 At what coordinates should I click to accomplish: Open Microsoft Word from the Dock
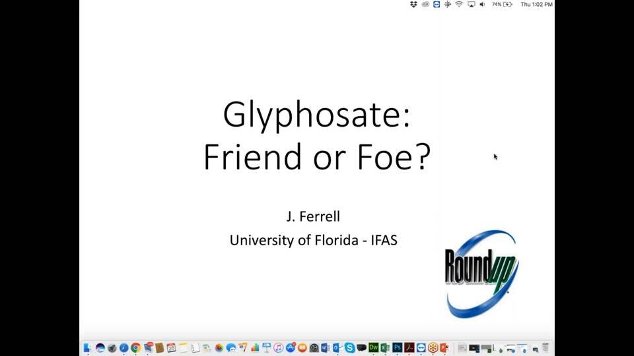pos(326,347)
